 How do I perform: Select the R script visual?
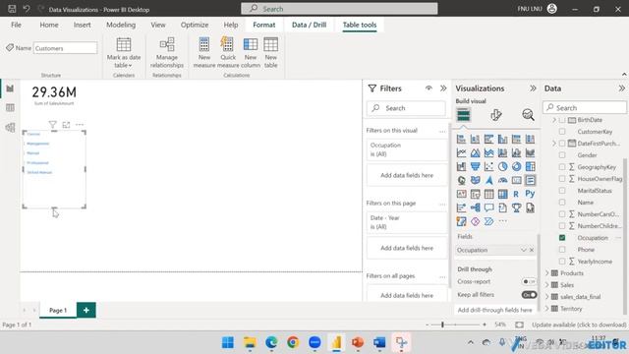pos(516,195)
